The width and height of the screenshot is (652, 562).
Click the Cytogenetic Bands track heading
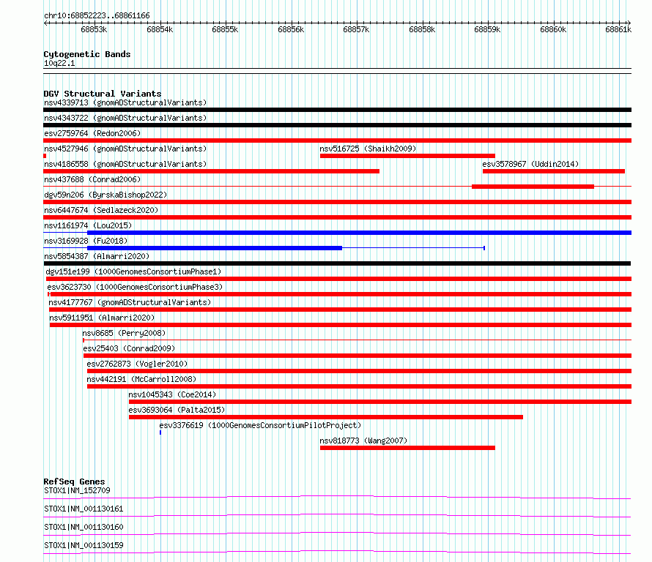pos(87,54)
